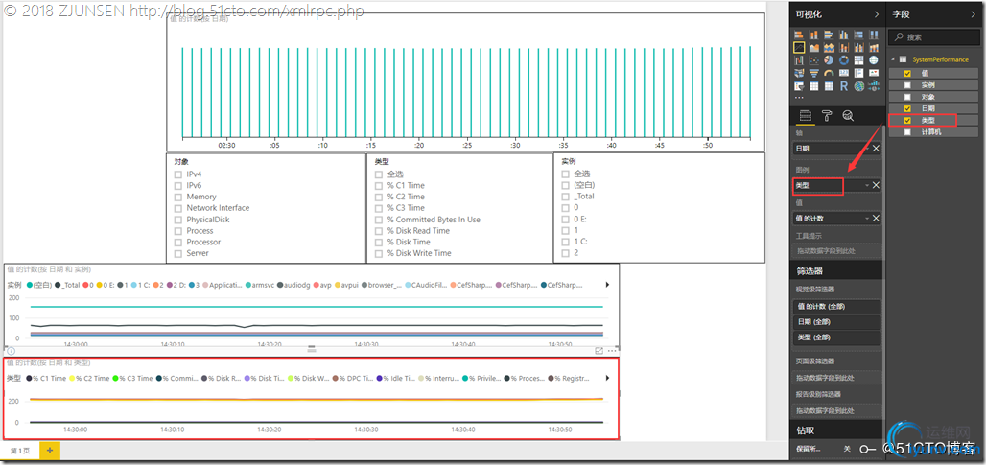
Task: Open dropdown arrow of 值 的计数 field
Action: pyautogui.click(x=867, y=218)
